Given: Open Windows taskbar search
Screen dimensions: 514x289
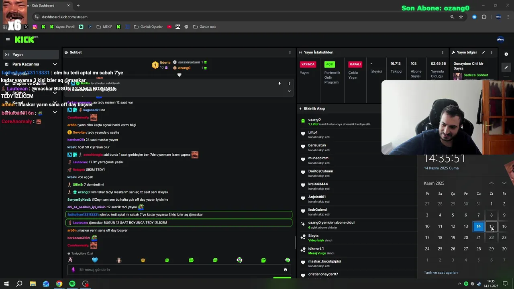Looking at the screenshot, I should [19, 284].
